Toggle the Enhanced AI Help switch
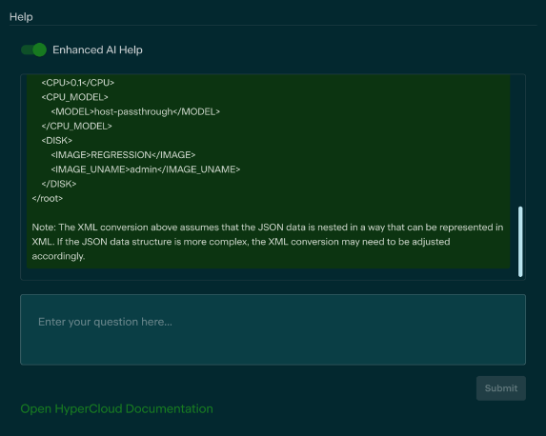The height and width of the screenshot is (436, 546). point(33,50)
